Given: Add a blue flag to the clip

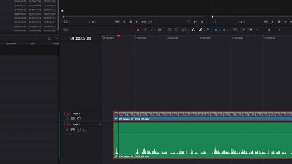Looking at the screenshot, I should click(x=216, y=30).
